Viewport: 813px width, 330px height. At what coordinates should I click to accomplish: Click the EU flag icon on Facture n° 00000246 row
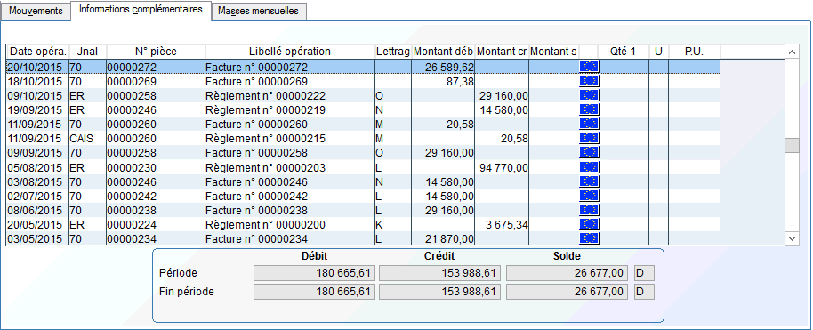pyautogui.click(x=589, y=181)
